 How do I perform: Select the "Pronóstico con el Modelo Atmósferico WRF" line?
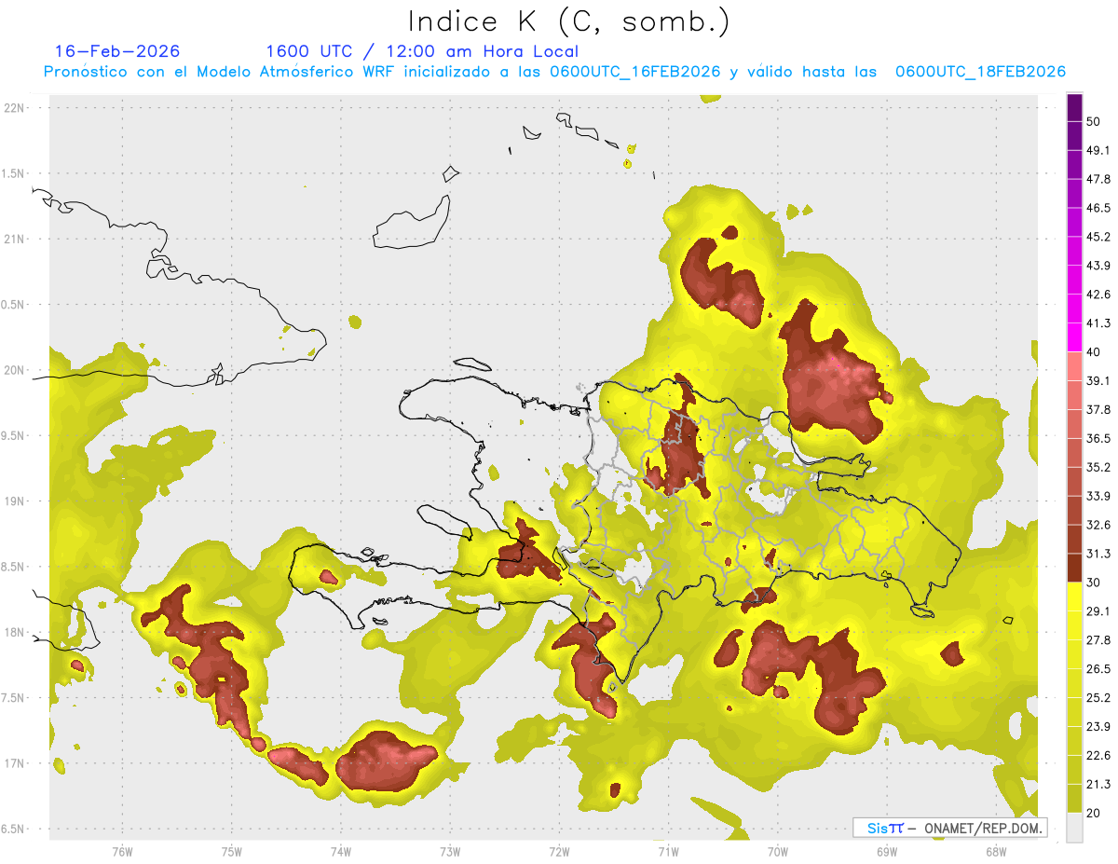coord(554,72)
